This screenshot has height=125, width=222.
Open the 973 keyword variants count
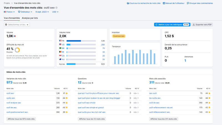click(x=9, y=82)
